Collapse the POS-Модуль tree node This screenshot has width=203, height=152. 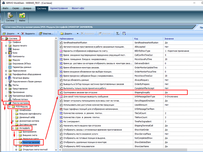(x=9, y=107)
